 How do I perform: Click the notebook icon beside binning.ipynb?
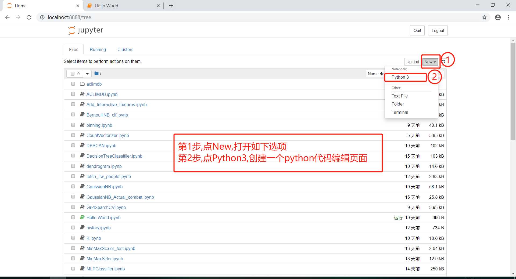coord(82,125)
